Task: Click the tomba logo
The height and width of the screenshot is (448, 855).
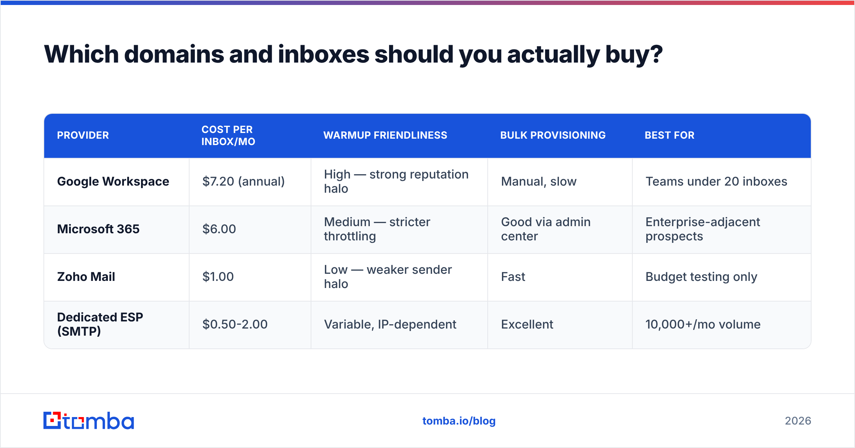Action: (89, 421)
